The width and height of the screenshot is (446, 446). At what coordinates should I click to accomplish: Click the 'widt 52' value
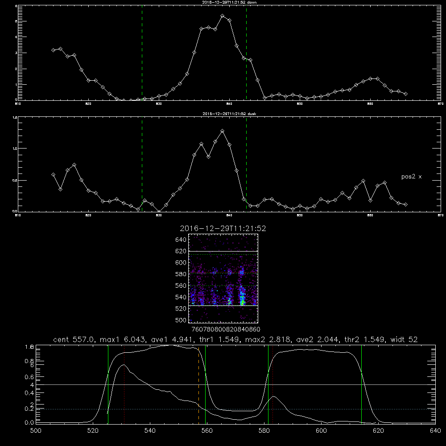pos(404,339)
